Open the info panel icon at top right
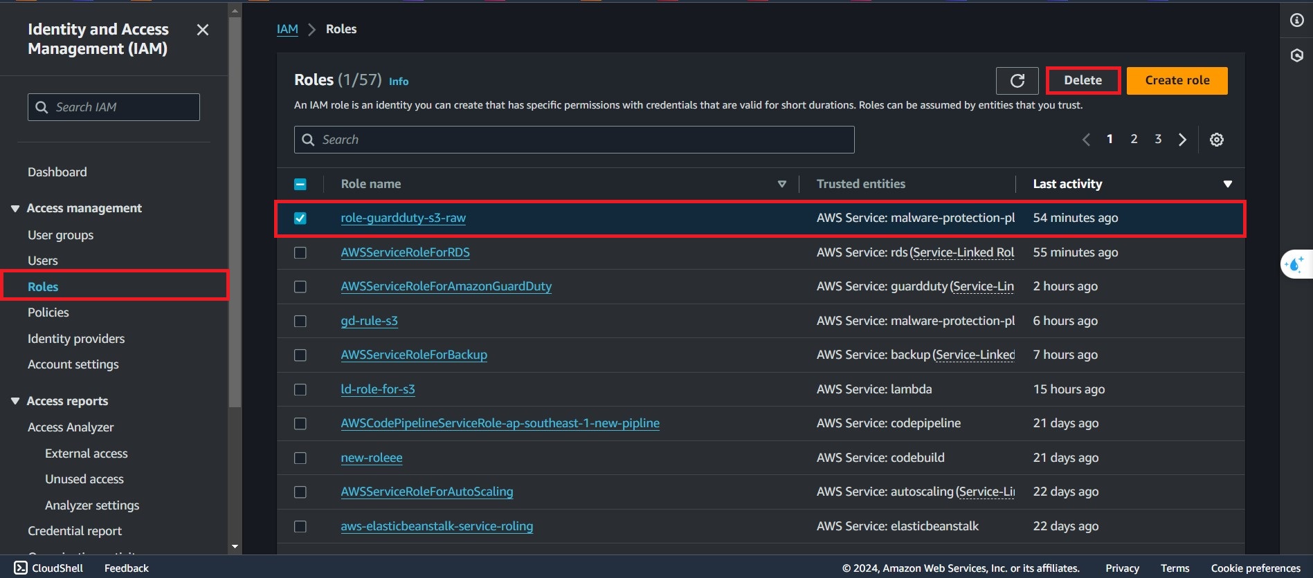 pyautogui.click(x=1296, y=20)
